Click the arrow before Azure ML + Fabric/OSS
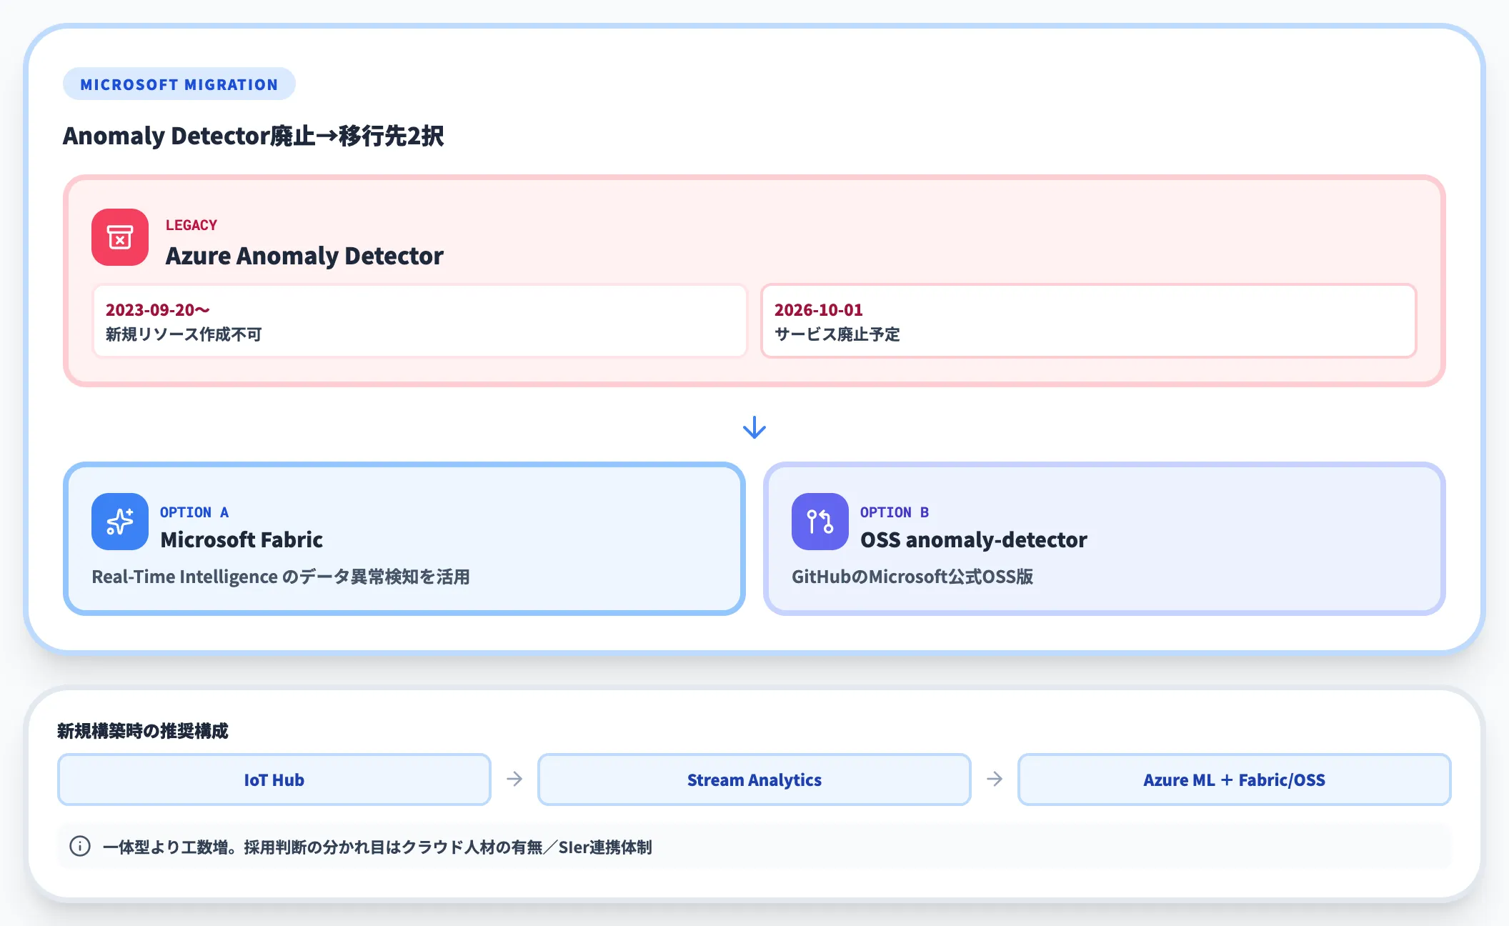This screenshot has width=1509, height=926. point(993,780)
